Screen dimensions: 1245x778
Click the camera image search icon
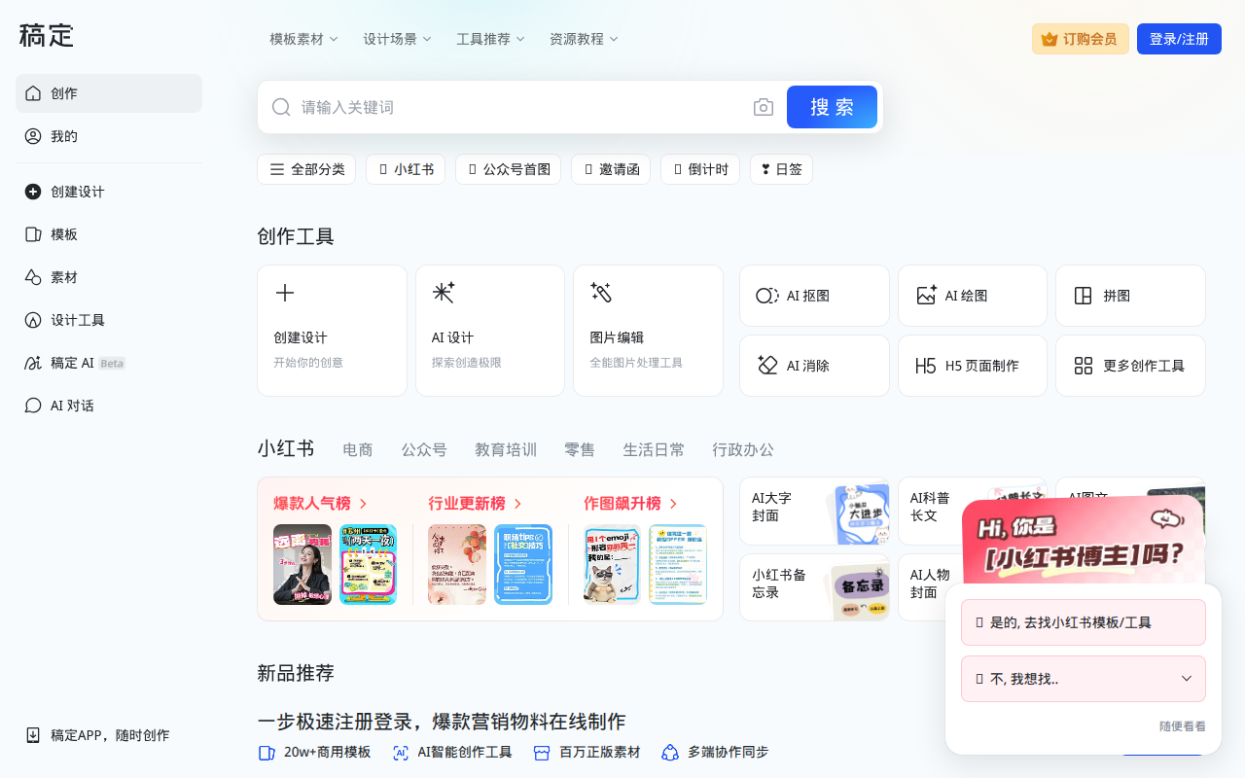(x=764, y=107)
